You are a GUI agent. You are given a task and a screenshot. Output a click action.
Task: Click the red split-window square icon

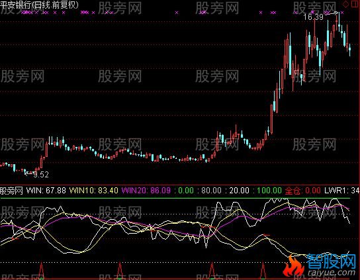tap(355, 5)
